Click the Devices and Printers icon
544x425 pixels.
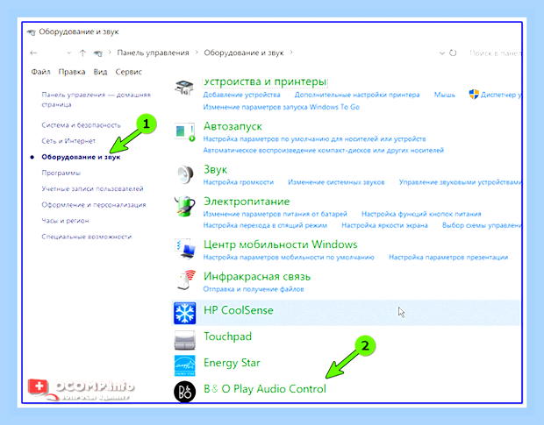click(184, 87)
